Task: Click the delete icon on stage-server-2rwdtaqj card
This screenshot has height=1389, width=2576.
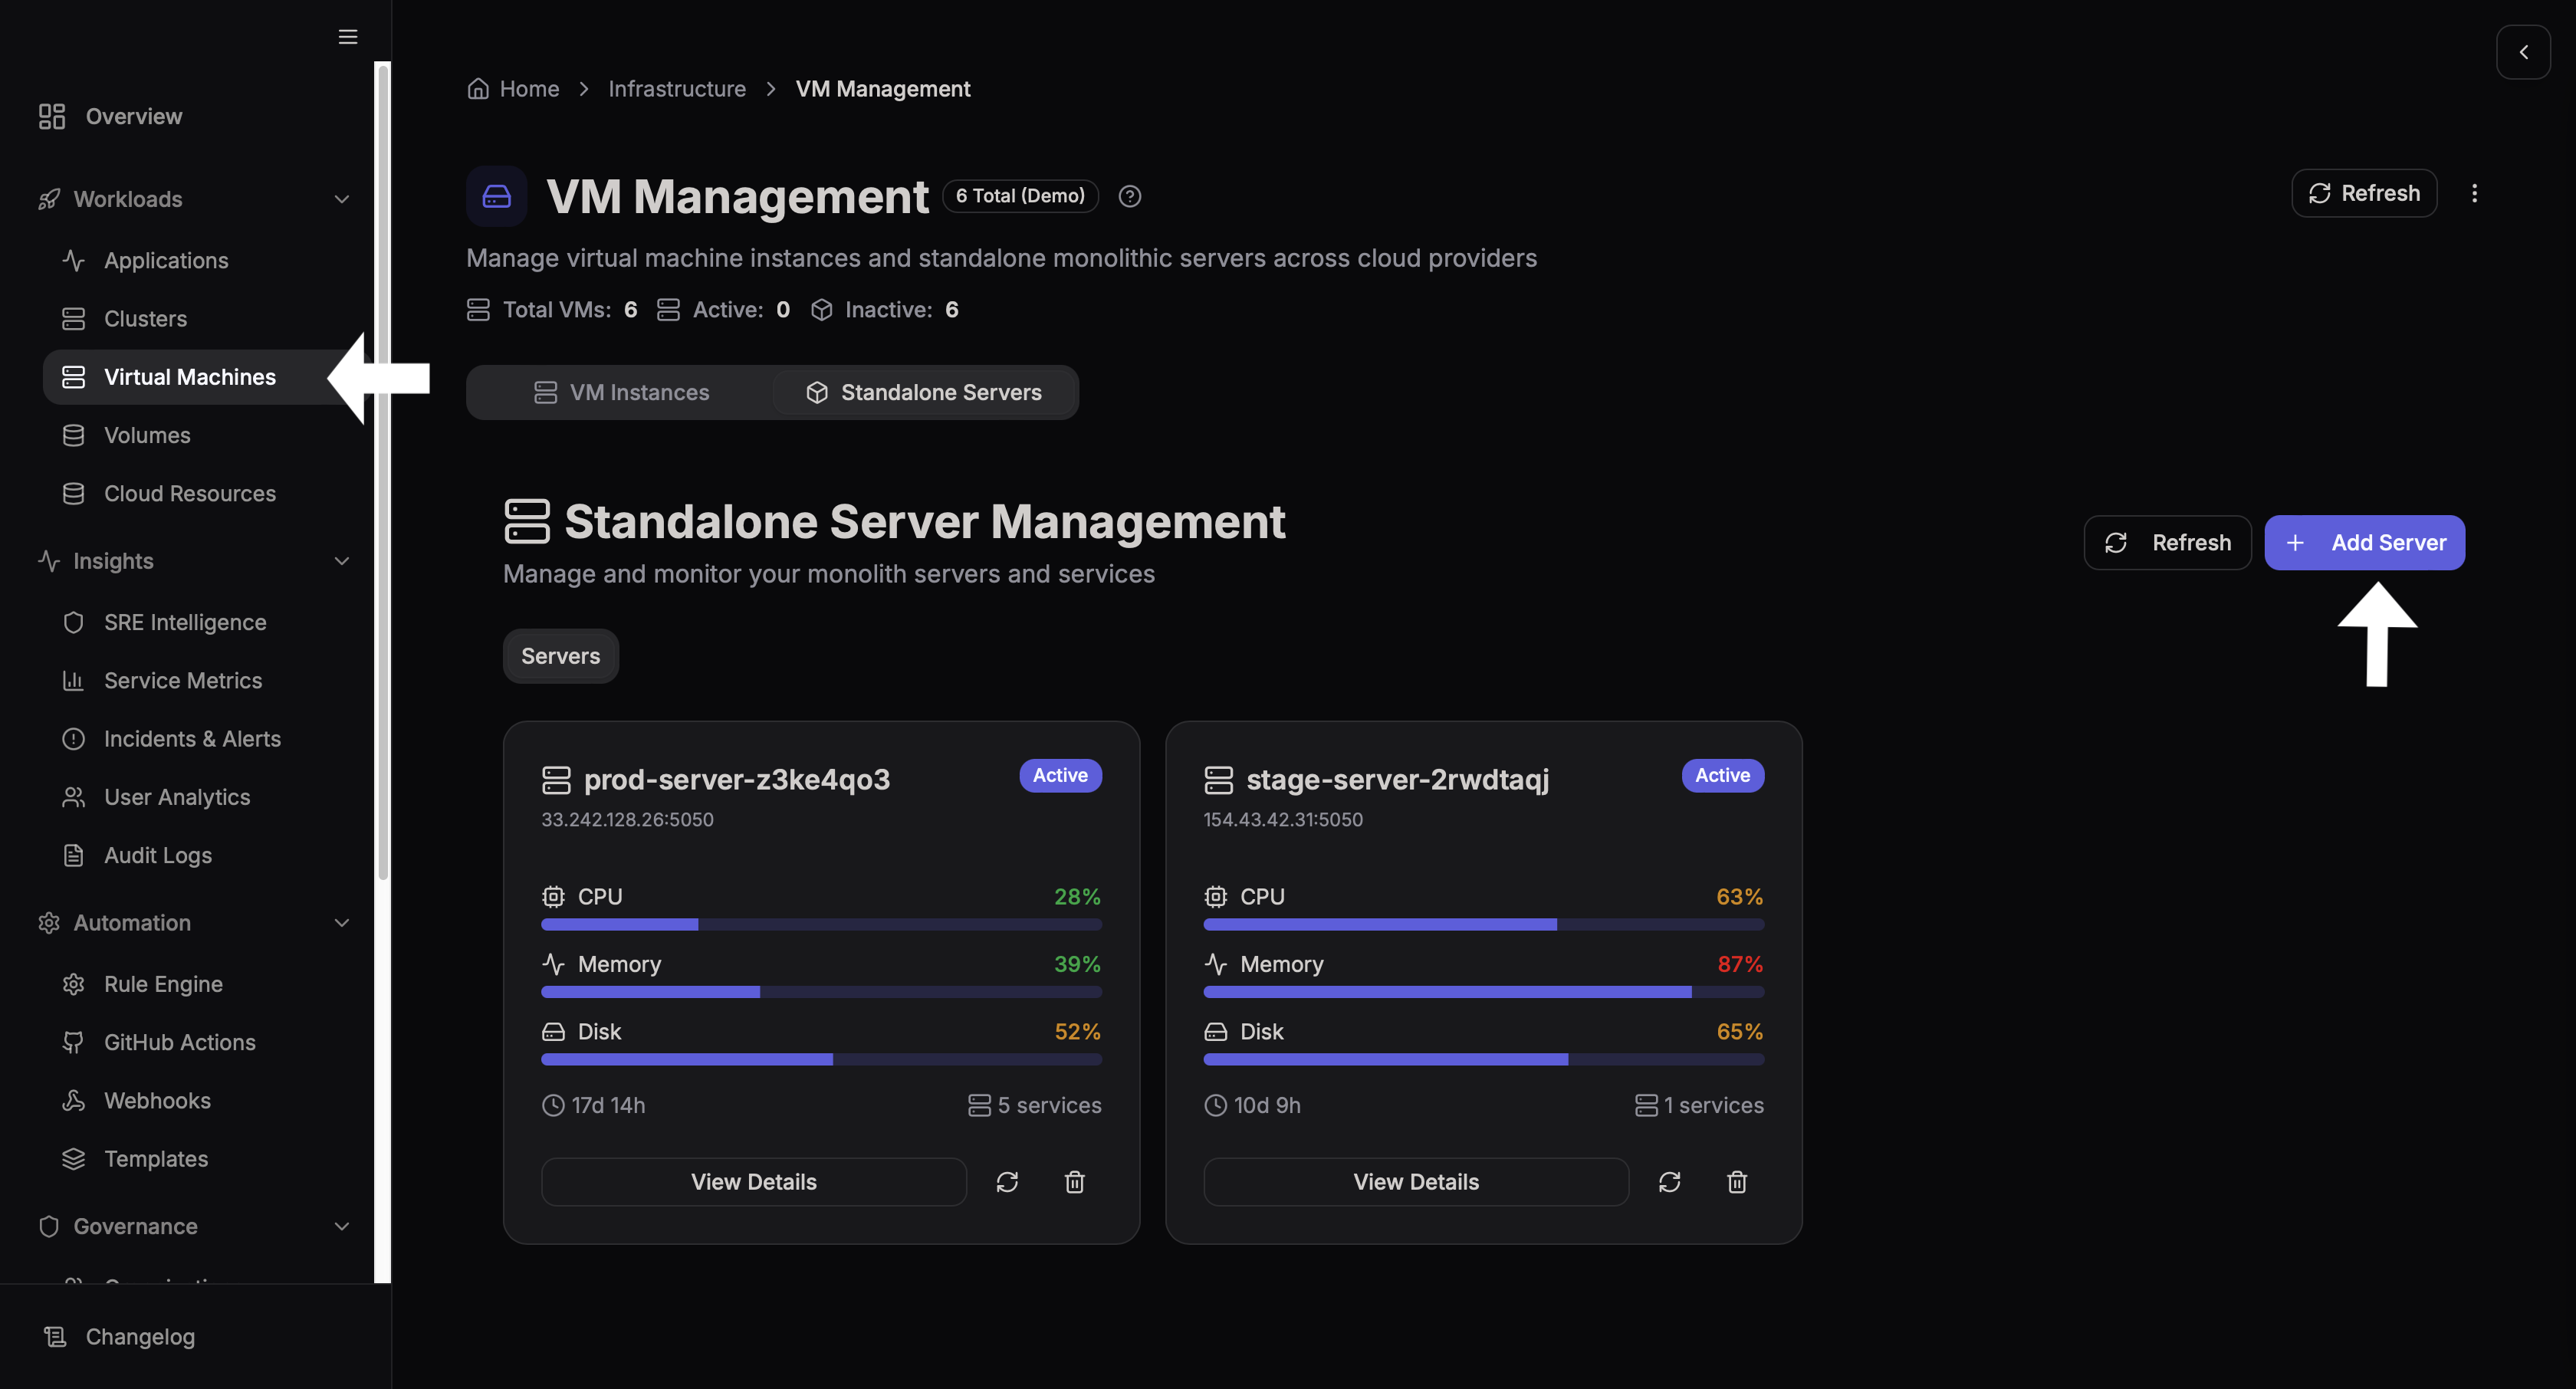Action: click(x=1737, y=1181)
